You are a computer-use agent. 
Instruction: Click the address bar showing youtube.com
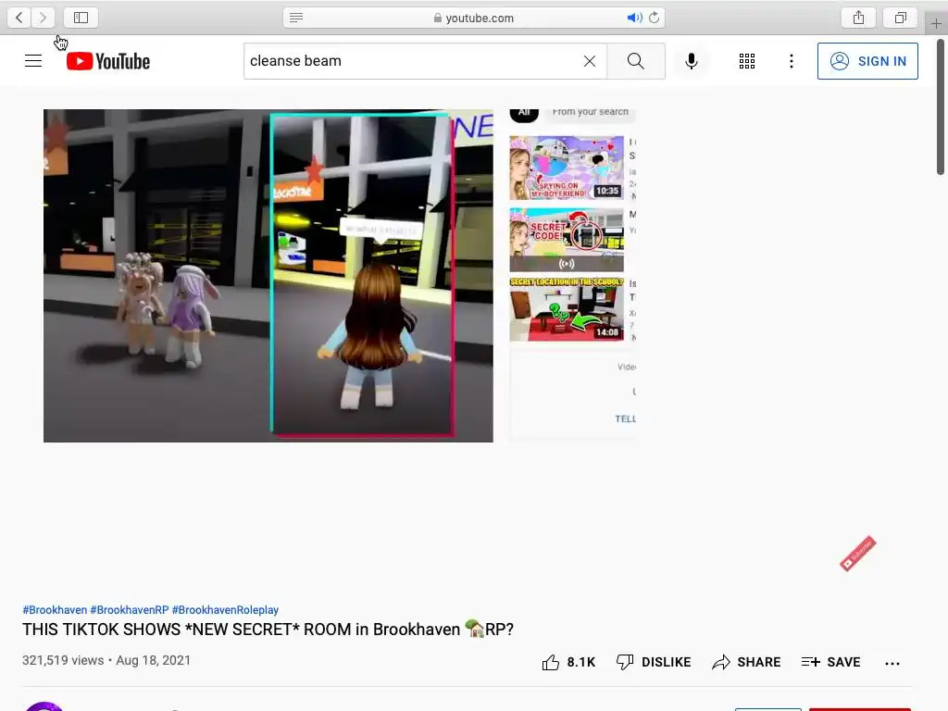[x=474, y=18]
